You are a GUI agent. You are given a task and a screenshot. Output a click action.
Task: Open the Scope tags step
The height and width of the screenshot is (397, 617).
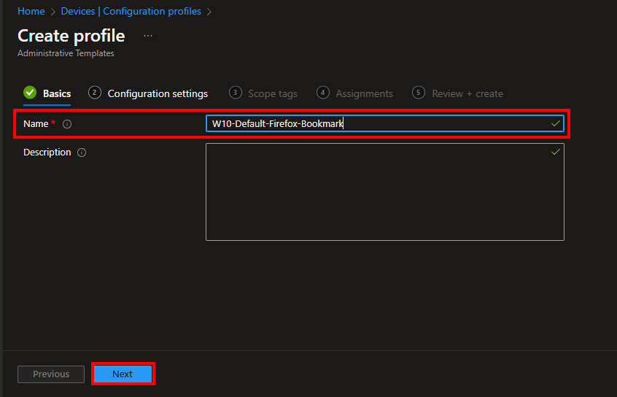click(x=272, y=93)
